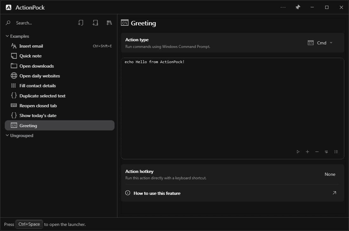Click the search magnifier icon
349x231 pixels.
(8, 23)
